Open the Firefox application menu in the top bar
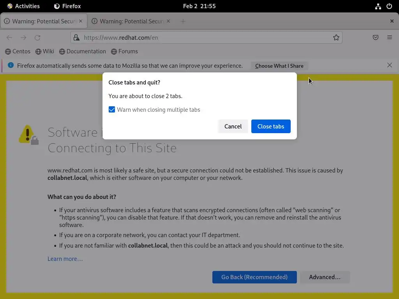The width and height of the screenshot is (399, 299). [x=67, y=6]
